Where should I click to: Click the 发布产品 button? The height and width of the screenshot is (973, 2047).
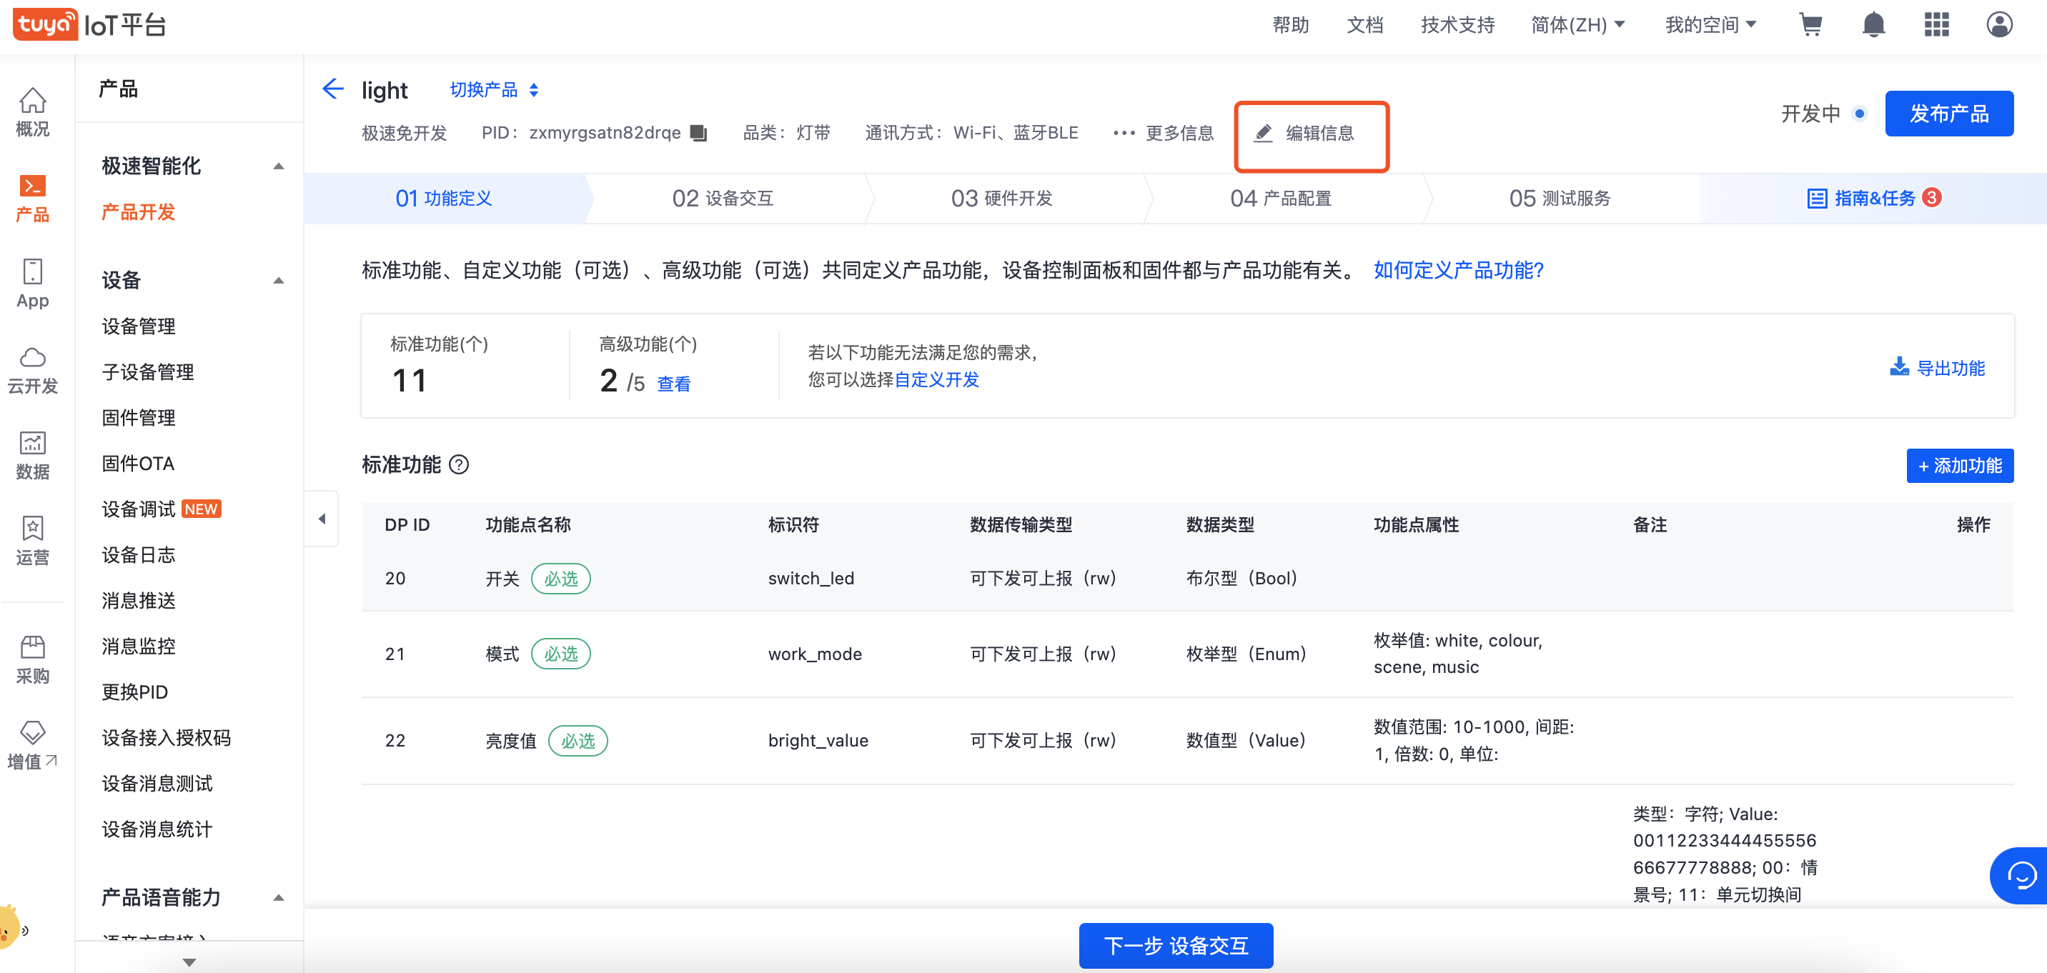pyautogui.click(x=1948, y=114)
